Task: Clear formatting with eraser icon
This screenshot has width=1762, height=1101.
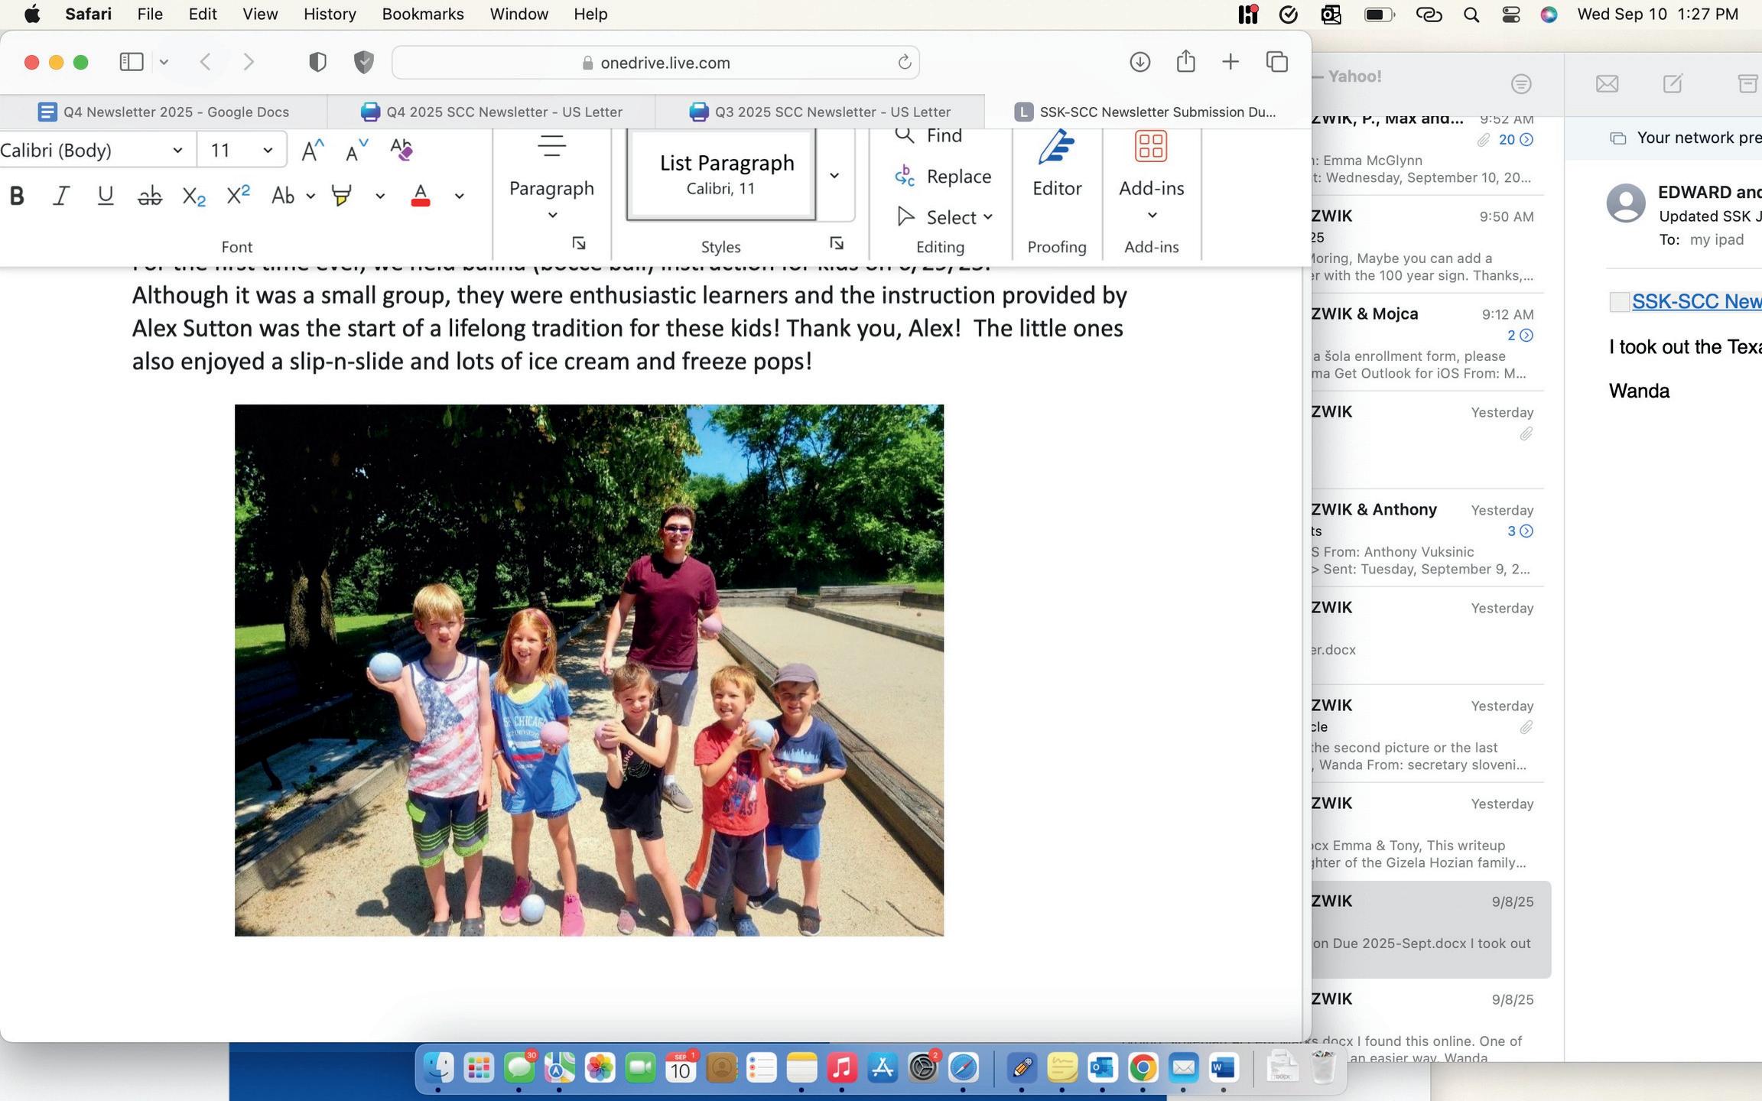Action: coord(401,150)
